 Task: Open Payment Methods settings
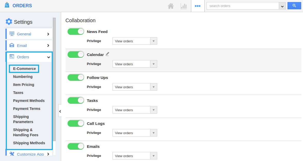pyautogui.click(x=29, y=101)
